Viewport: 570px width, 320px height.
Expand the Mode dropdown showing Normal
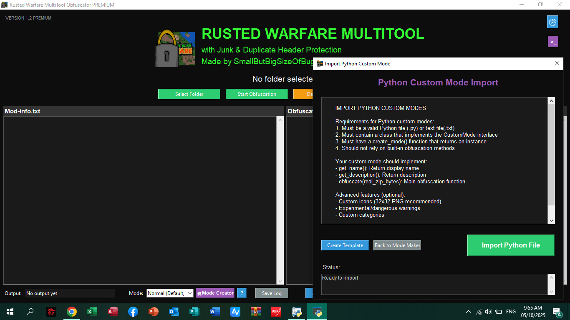coord(170,293)
